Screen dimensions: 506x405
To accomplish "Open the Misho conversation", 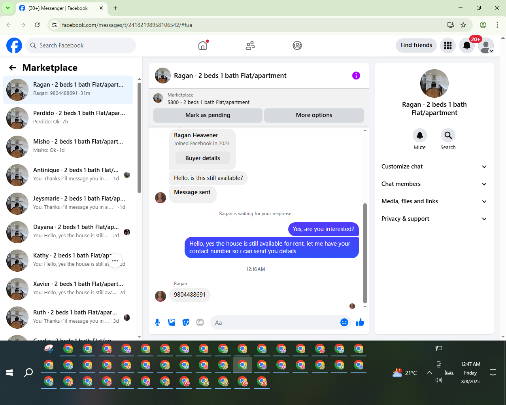I will coord(68,147).
